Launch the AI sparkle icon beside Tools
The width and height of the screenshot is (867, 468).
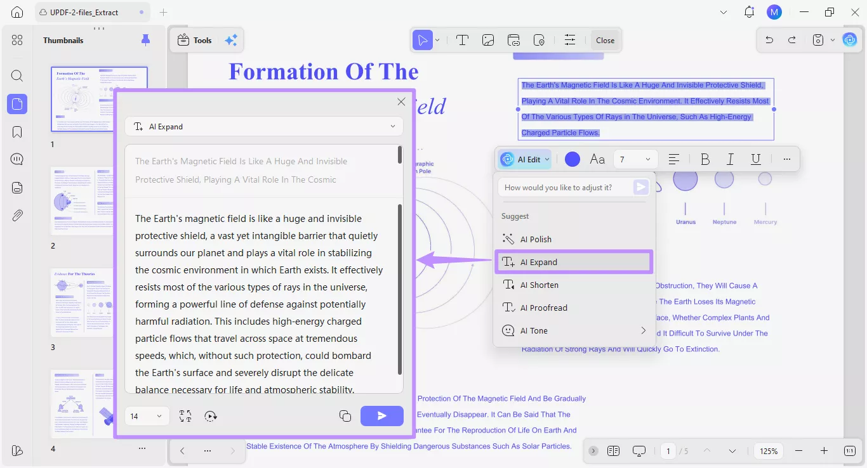pos(231,41)
